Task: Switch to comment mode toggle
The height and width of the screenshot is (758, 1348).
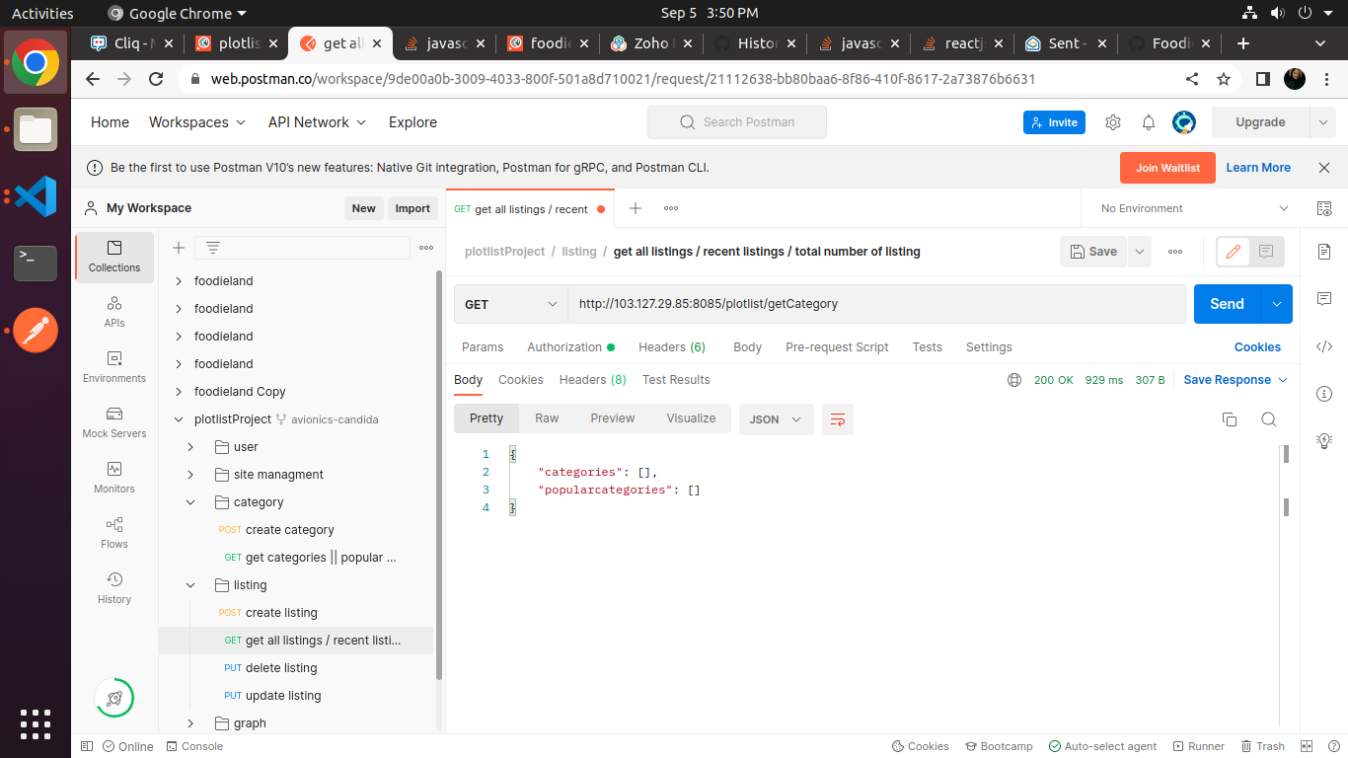Action: click(x=1266, y=252)
